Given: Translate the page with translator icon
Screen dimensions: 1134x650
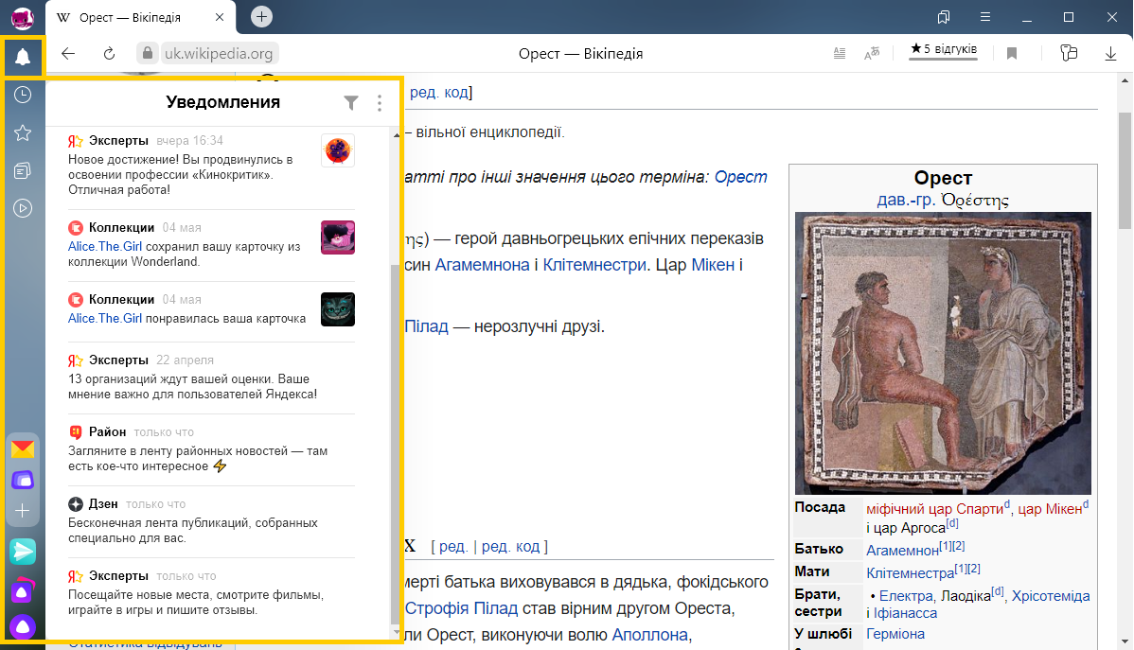Looking at the screenshot, I should point(872,54).
